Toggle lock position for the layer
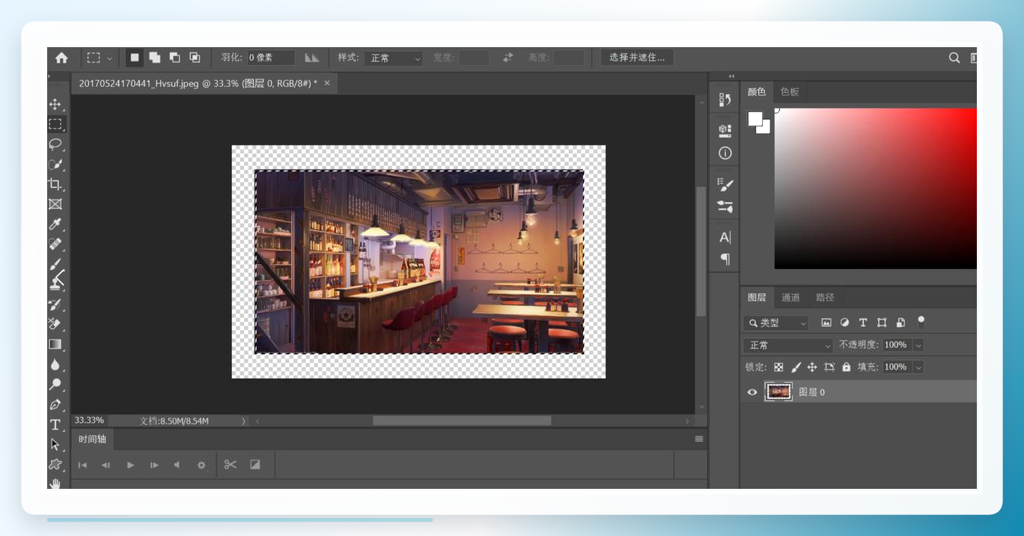 point(812,367)
